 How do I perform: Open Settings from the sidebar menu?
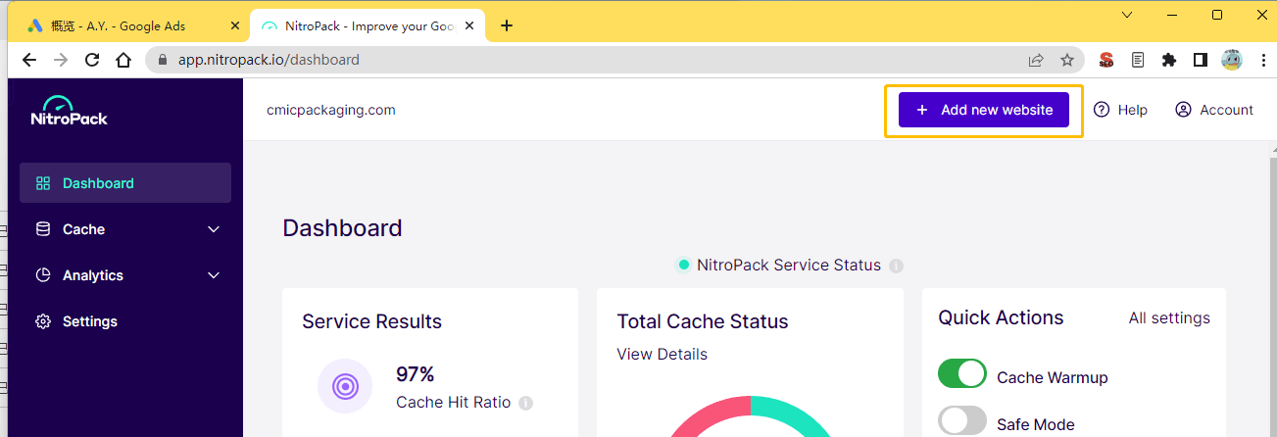point(89,321)
